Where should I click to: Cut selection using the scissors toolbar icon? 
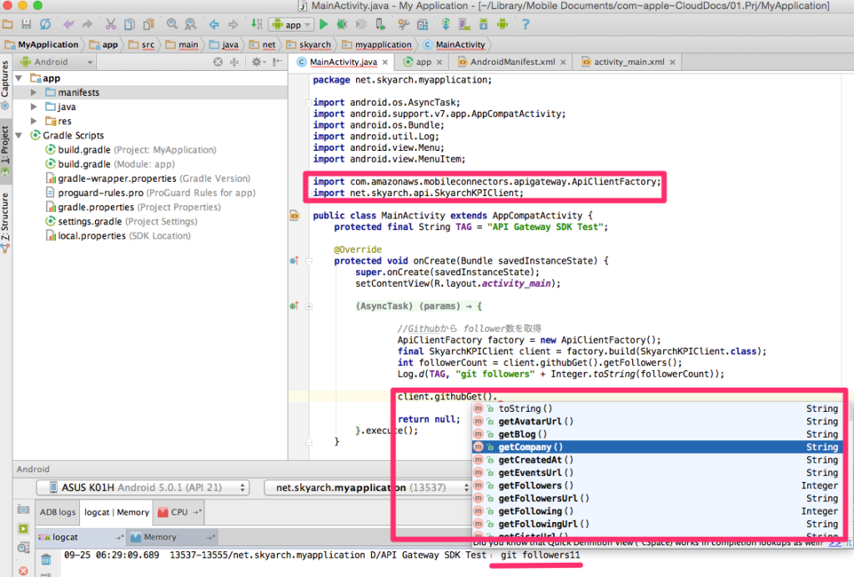[x=110, y=24]
